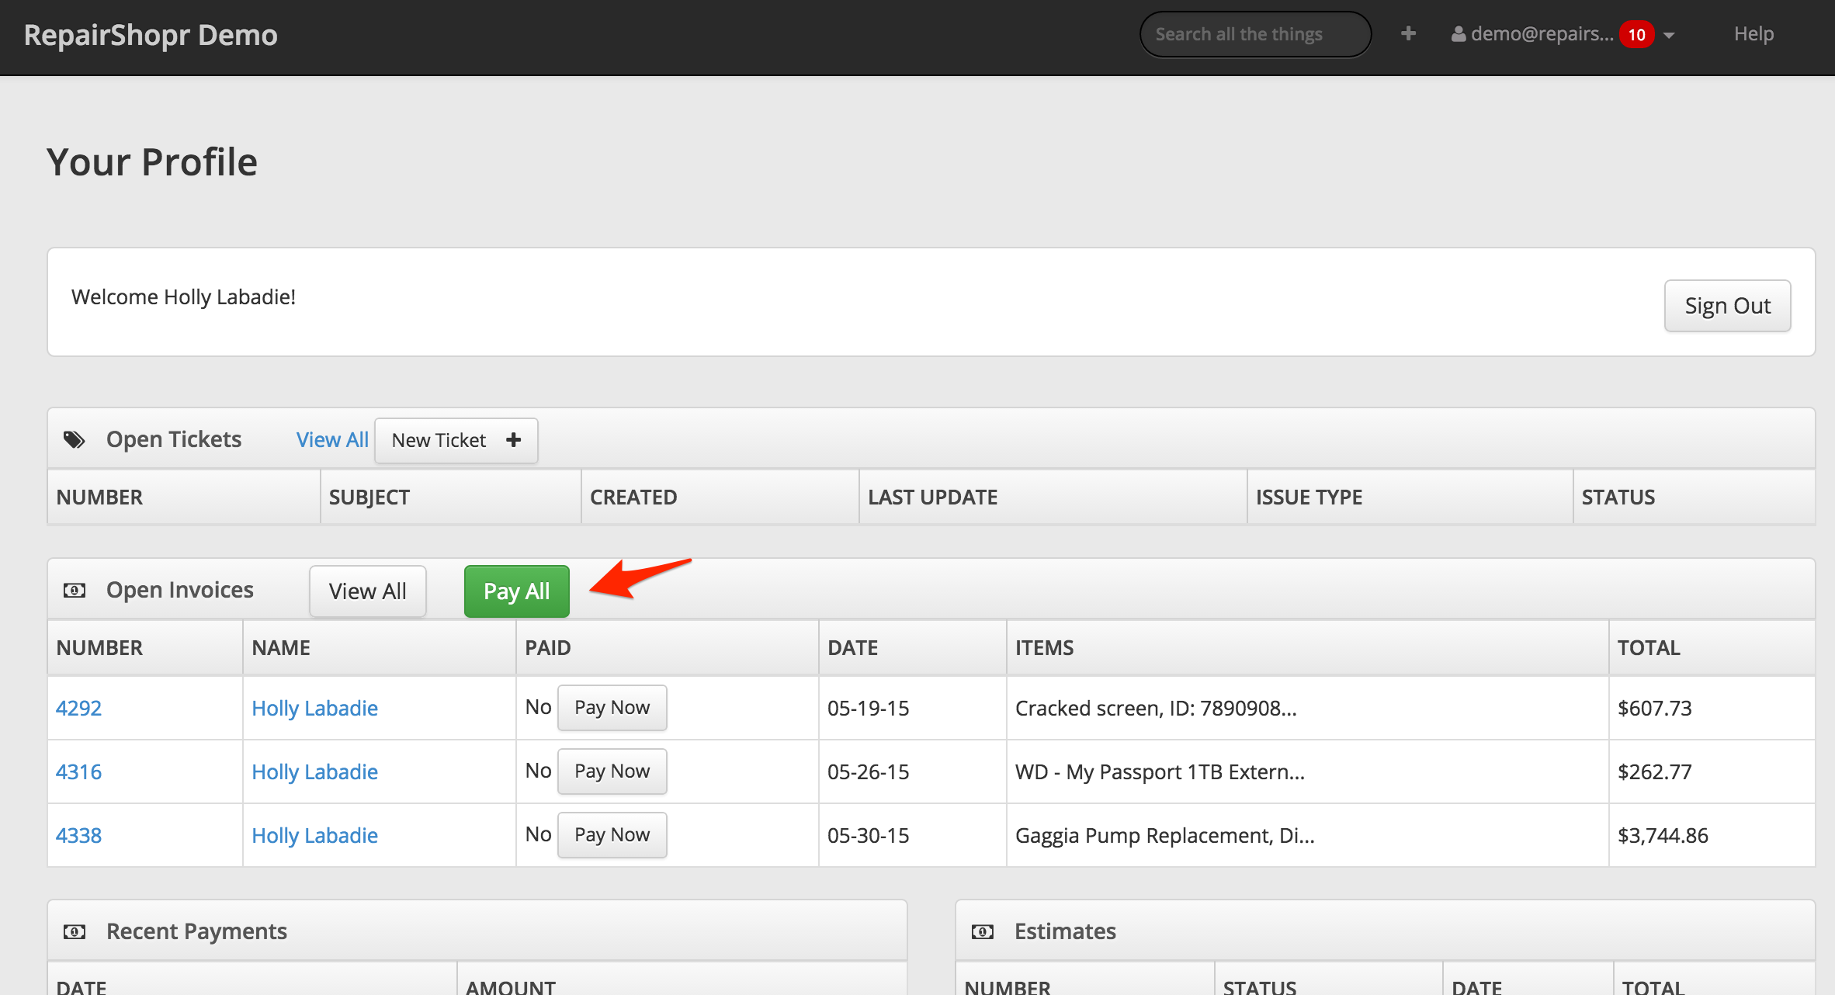The image size is (1835, 995).
Task: Click the user icon next to demo@repairs
Action: click(x=1459, y=34)
